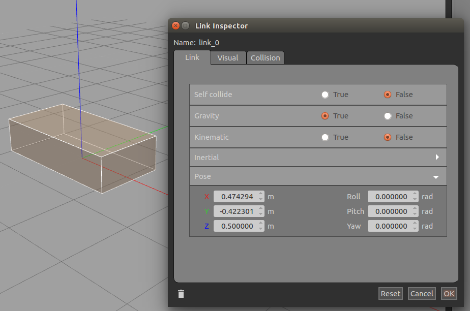This screenshot has height=311, width=470.
Task: Enable Kinematic by selecting True
Action: [325, 137]
